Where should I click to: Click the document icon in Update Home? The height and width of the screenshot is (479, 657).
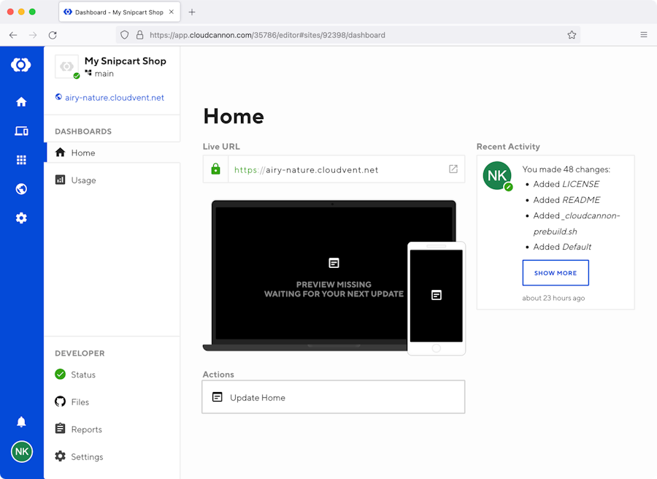tap(217, 397)
